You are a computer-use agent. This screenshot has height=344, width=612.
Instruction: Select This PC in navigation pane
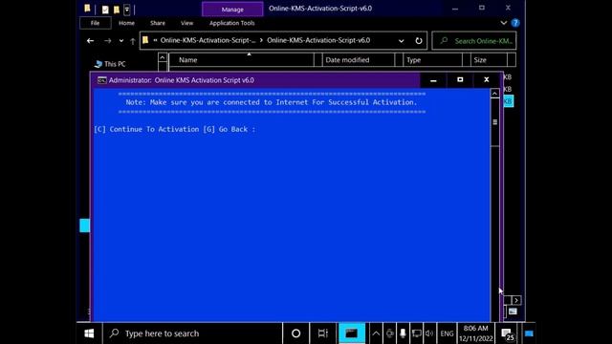111,64
